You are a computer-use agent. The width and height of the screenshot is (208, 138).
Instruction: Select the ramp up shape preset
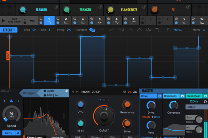[x=111, y=30]
